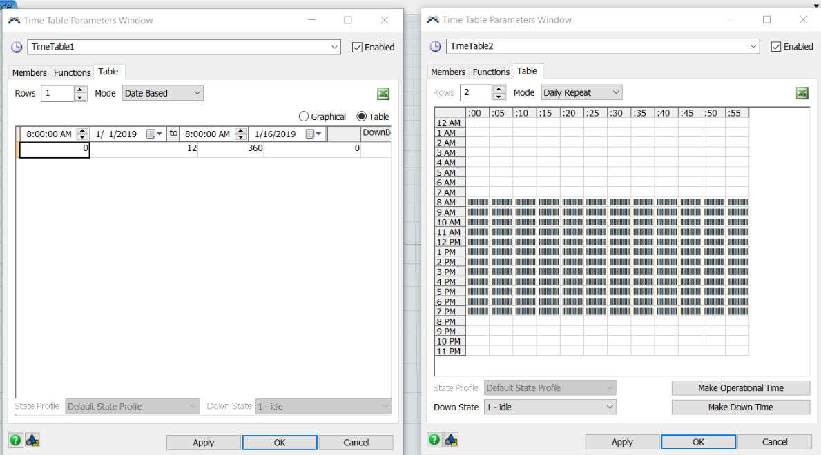Click the tree view icon in TimeTable1 window
821x455 pixels.
point(32,440)
